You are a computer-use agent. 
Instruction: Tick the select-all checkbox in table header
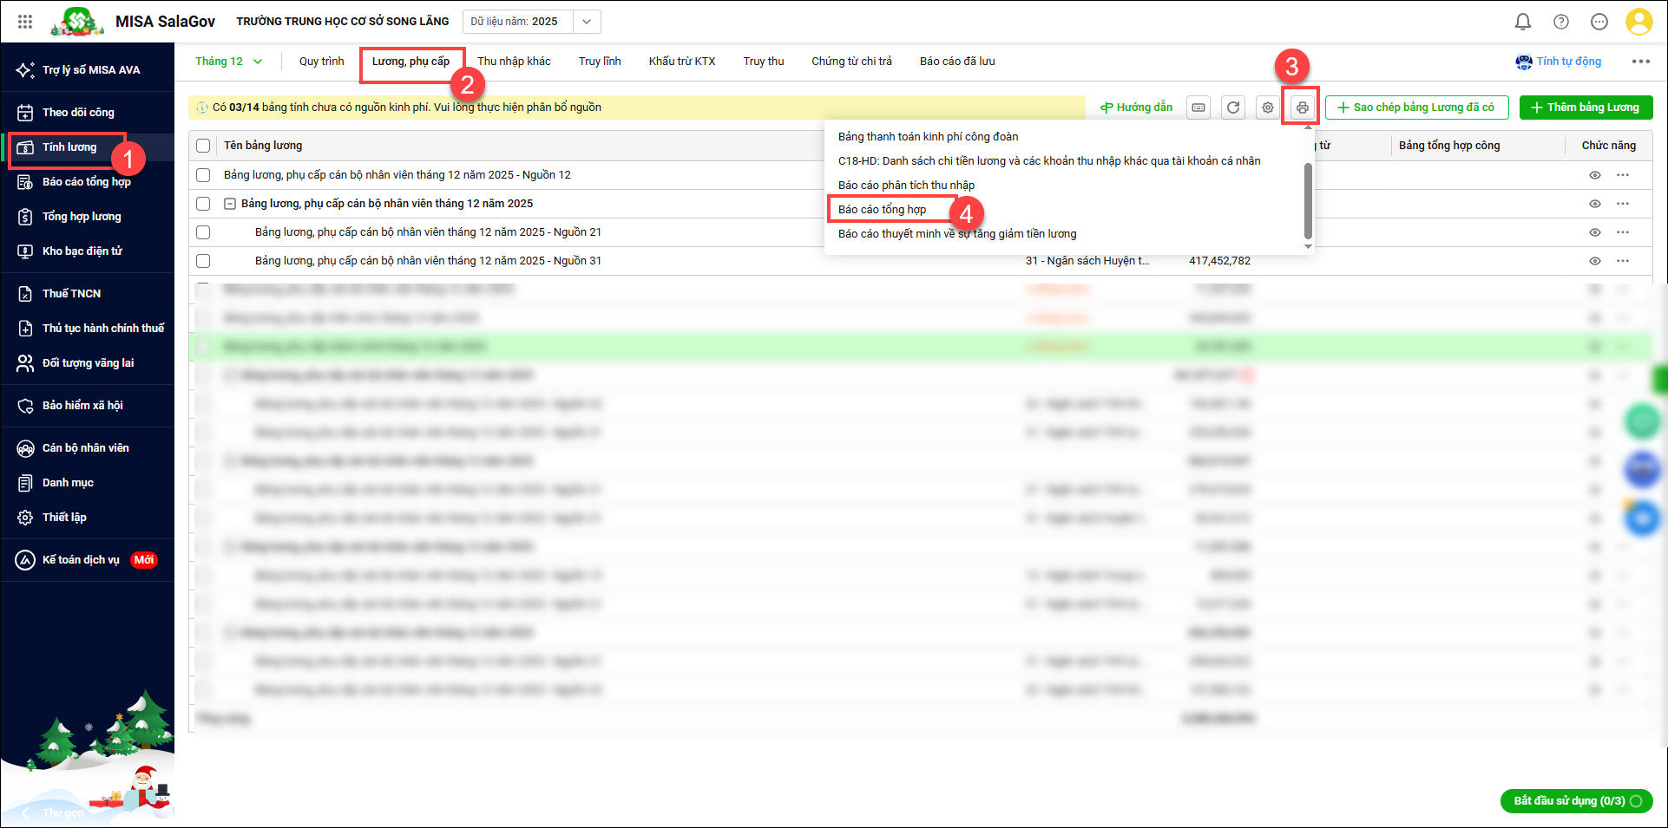click(203, 146)
